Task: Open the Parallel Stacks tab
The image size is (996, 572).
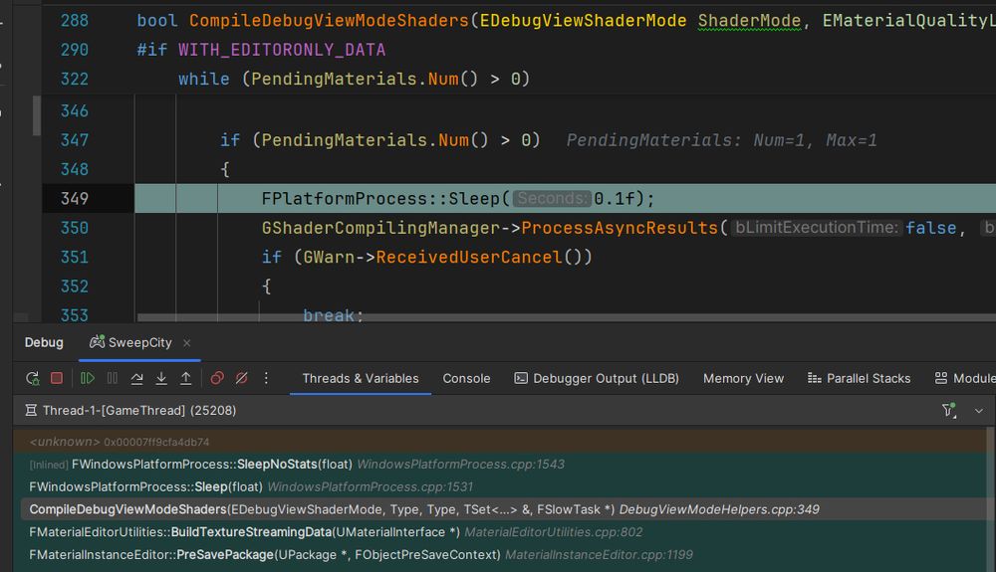Action: (859, 379)
